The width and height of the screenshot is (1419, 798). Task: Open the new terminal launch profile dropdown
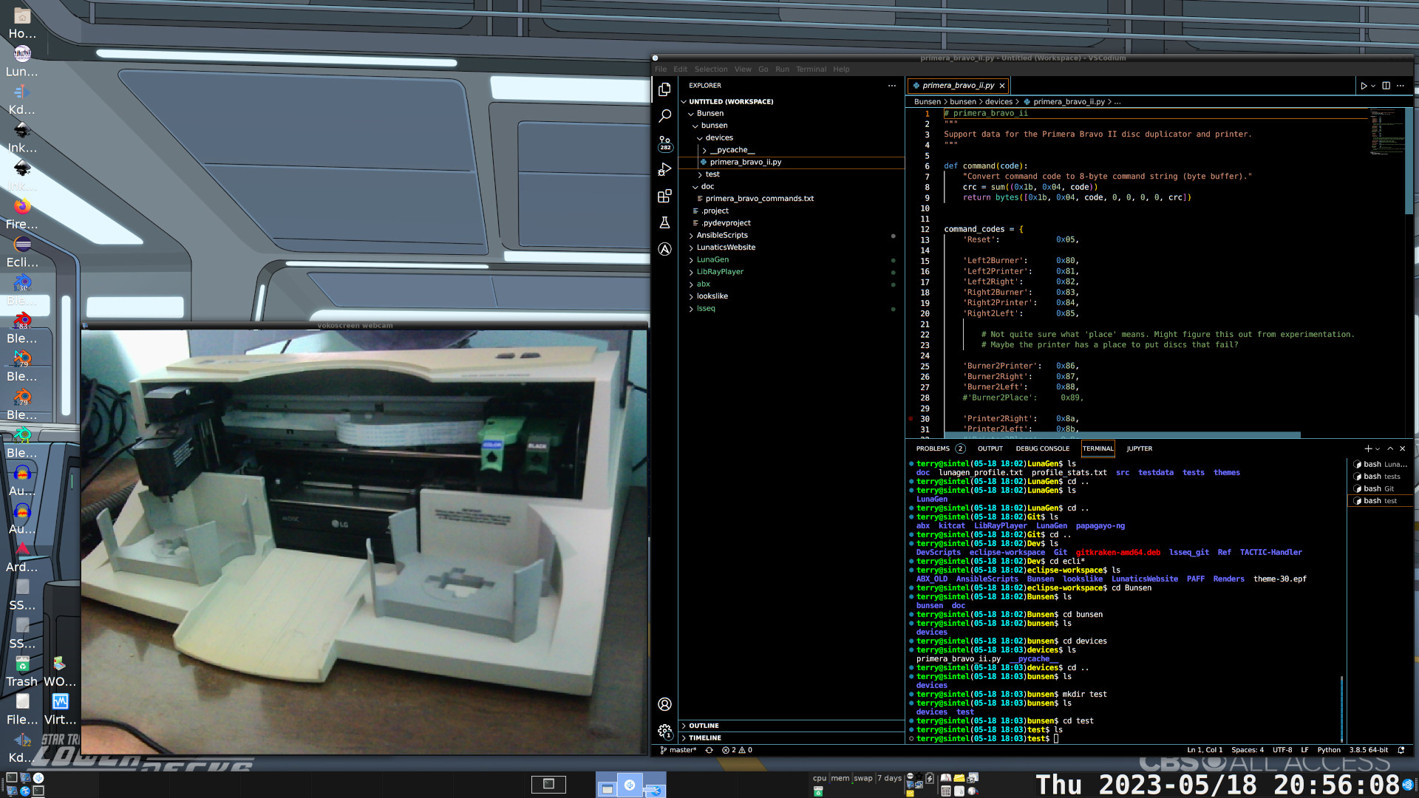tap(1378, 449)
